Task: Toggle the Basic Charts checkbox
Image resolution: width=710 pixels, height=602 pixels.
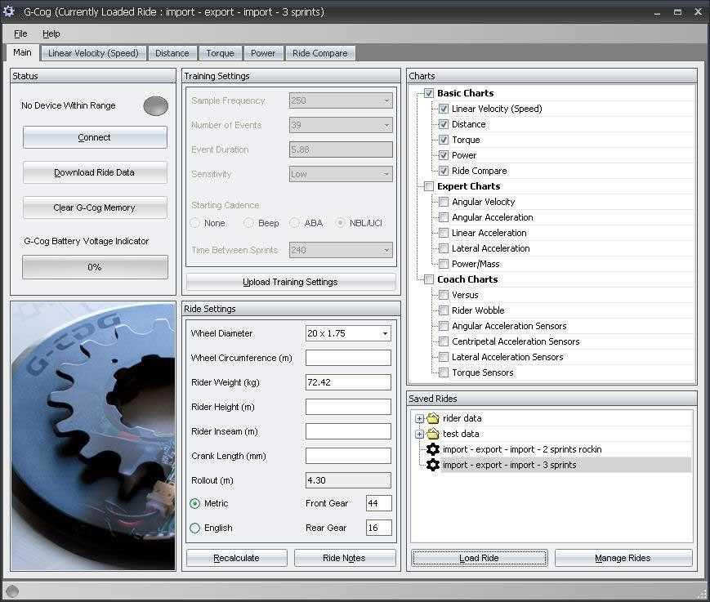Action: click(429, 93)
